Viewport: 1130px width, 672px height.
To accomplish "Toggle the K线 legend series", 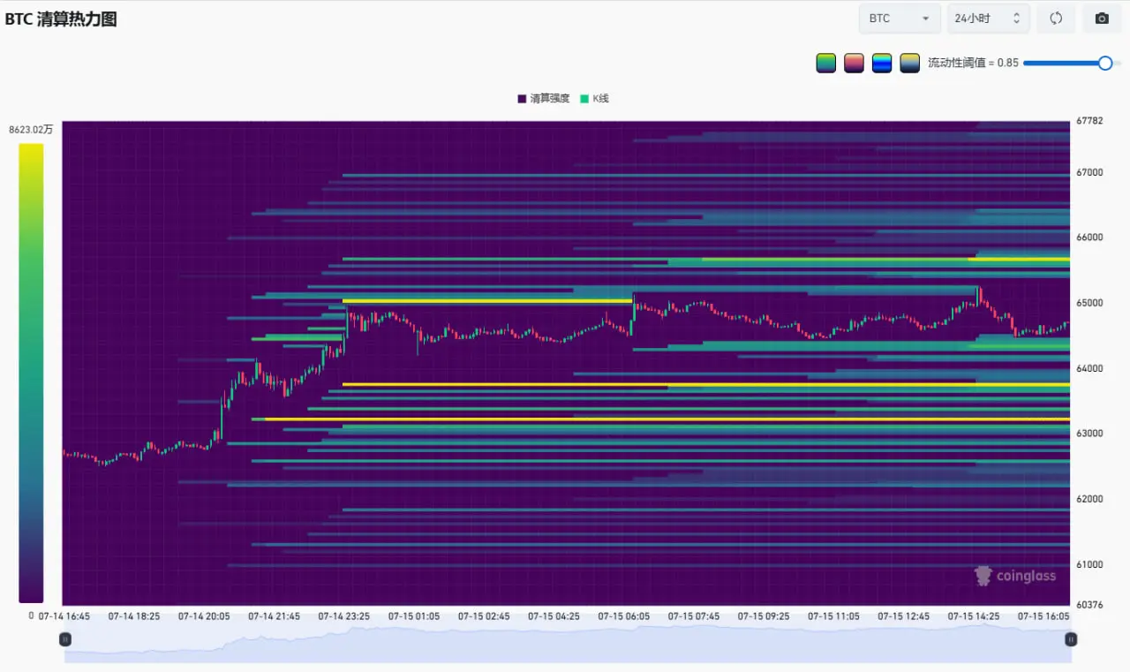I will tap(594, 99).
